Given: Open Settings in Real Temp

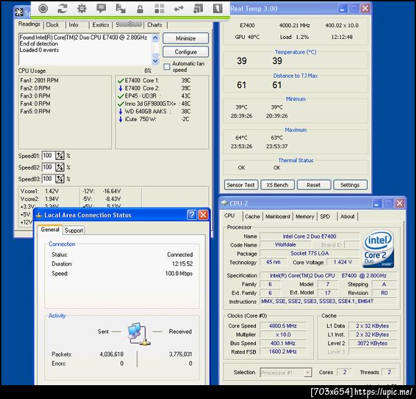Looking at the screenshot, I should (350, 185).
